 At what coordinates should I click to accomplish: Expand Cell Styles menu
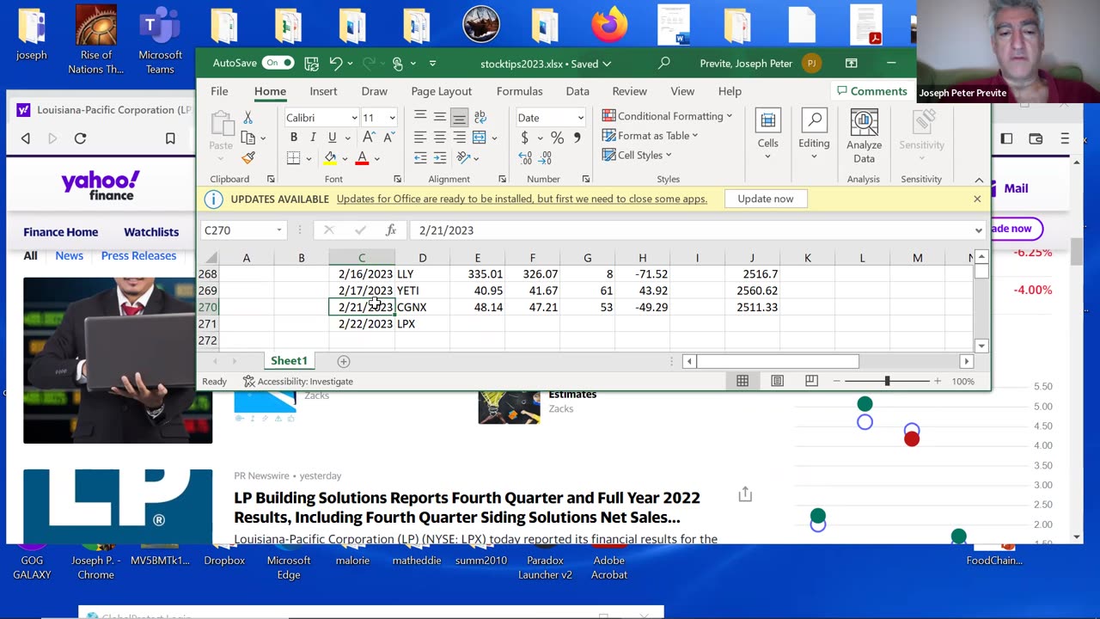(637, 156)
